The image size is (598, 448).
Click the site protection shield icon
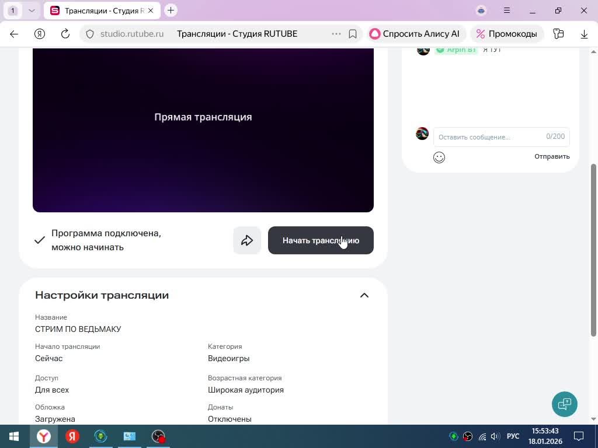point(89,34)
